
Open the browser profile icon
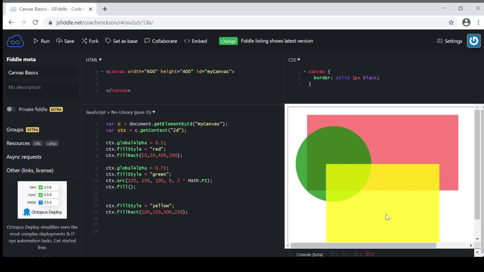click(466, 23)
